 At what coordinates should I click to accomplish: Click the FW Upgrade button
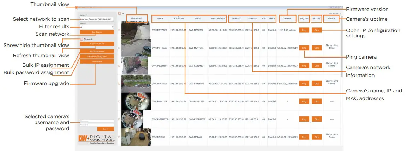click(97, 61)
